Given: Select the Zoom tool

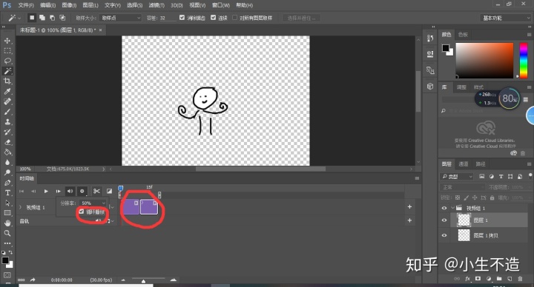Looking at the screenshot, I should click(x=7, y=233).
